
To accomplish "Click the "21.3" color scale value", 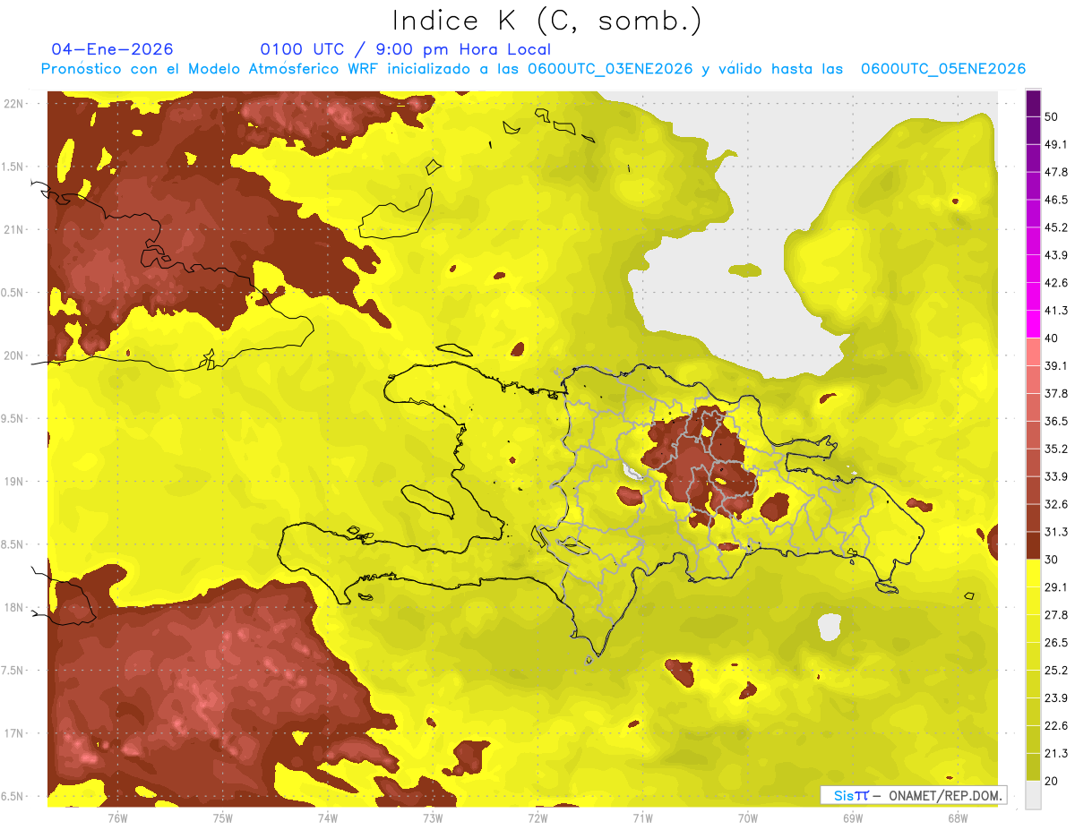I will tap(1056, 753).
